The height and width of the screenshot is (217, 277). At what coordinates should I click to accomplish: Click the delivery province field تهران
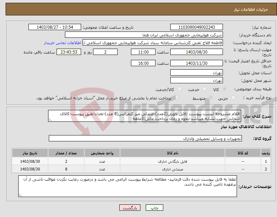[197, 72]
